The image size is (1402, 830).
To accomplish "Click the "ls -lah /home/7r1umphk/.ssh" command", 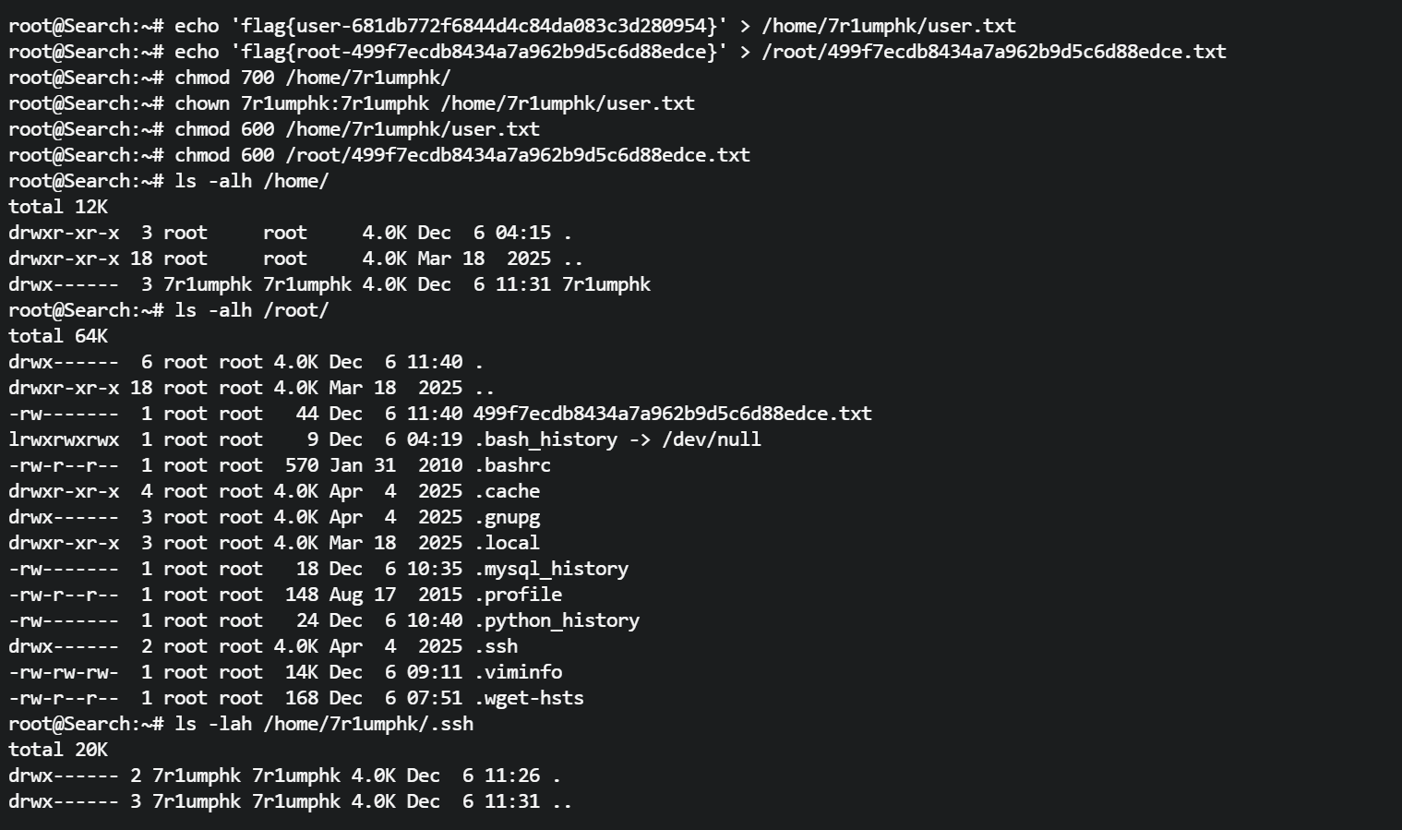I will tap(324, 724).
